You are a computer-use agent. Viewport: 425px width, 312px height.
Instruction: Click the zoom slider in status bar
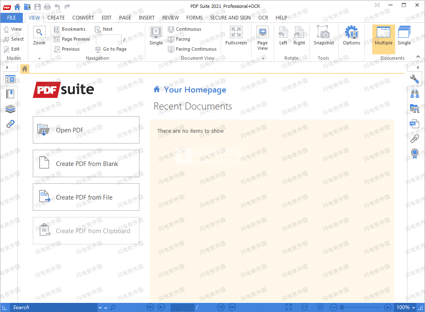coord(361,307)
